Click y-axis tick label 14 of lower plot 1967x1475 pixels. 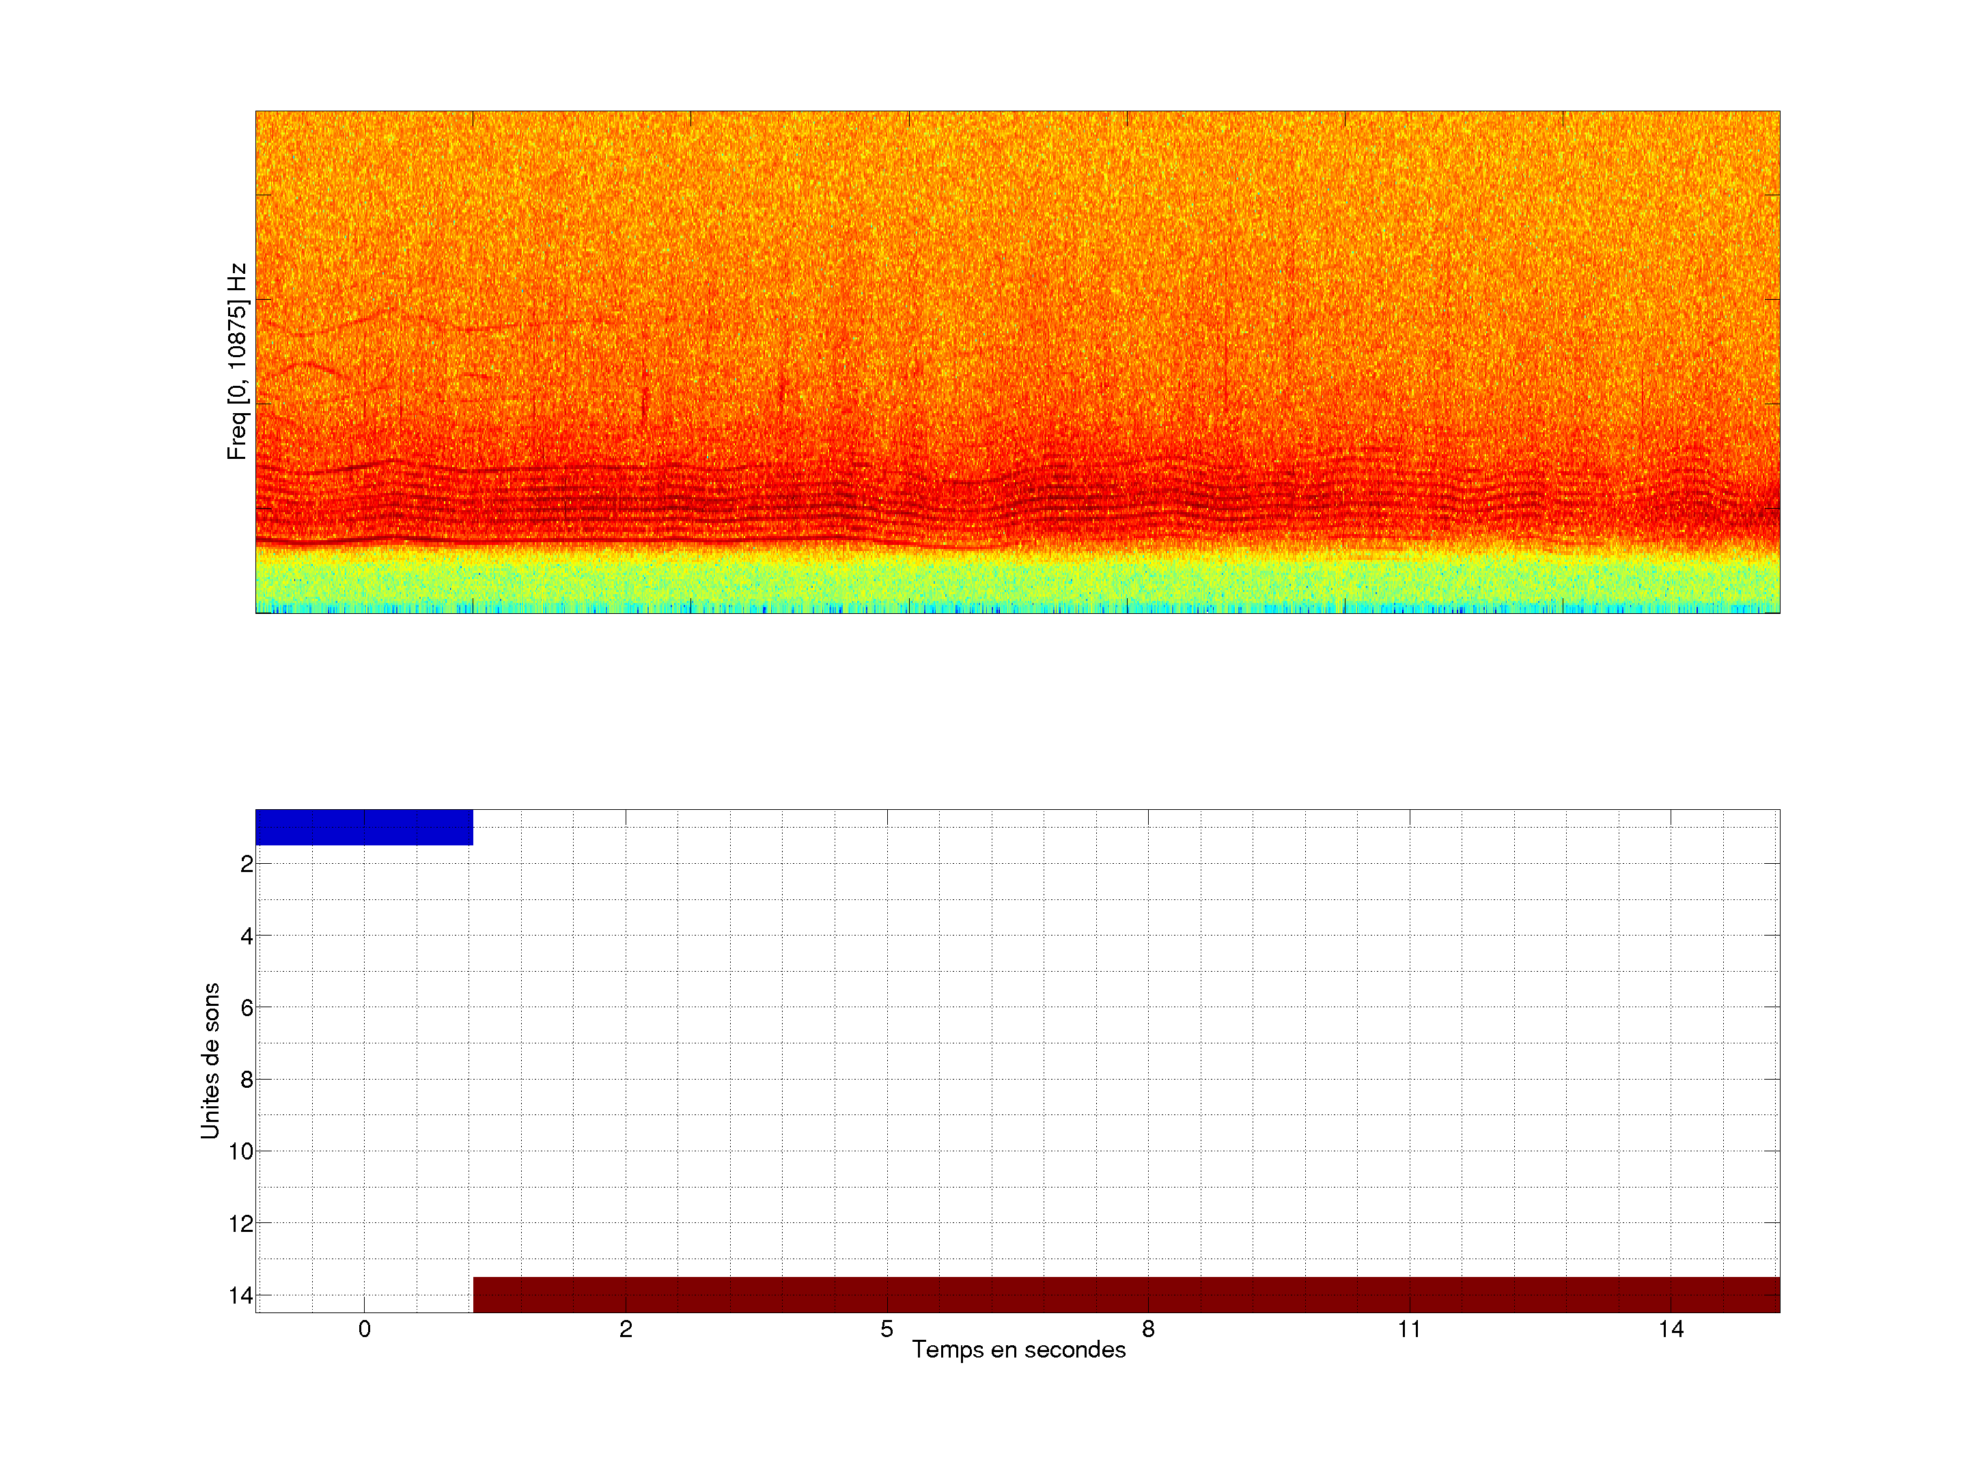(241, 1296)
